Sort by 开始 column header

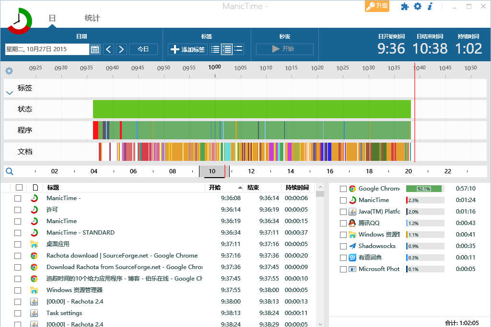point(224,188)
